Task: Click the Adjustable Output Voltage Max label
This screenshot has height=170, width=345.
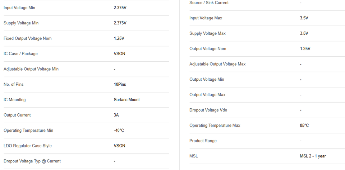Action: (x=217, y=64)
